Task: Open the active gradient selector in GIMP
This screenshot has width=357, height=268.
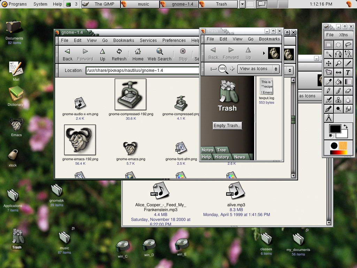Action: pyautogui.click(x=338, y=152)
